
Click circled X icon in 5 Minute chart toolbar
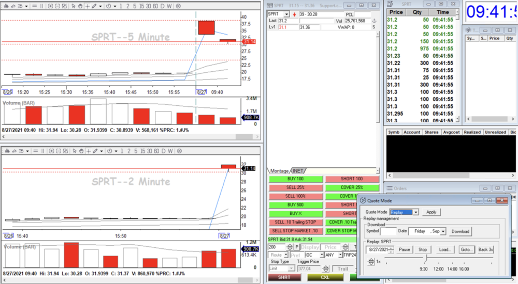(x=178, y=6)
